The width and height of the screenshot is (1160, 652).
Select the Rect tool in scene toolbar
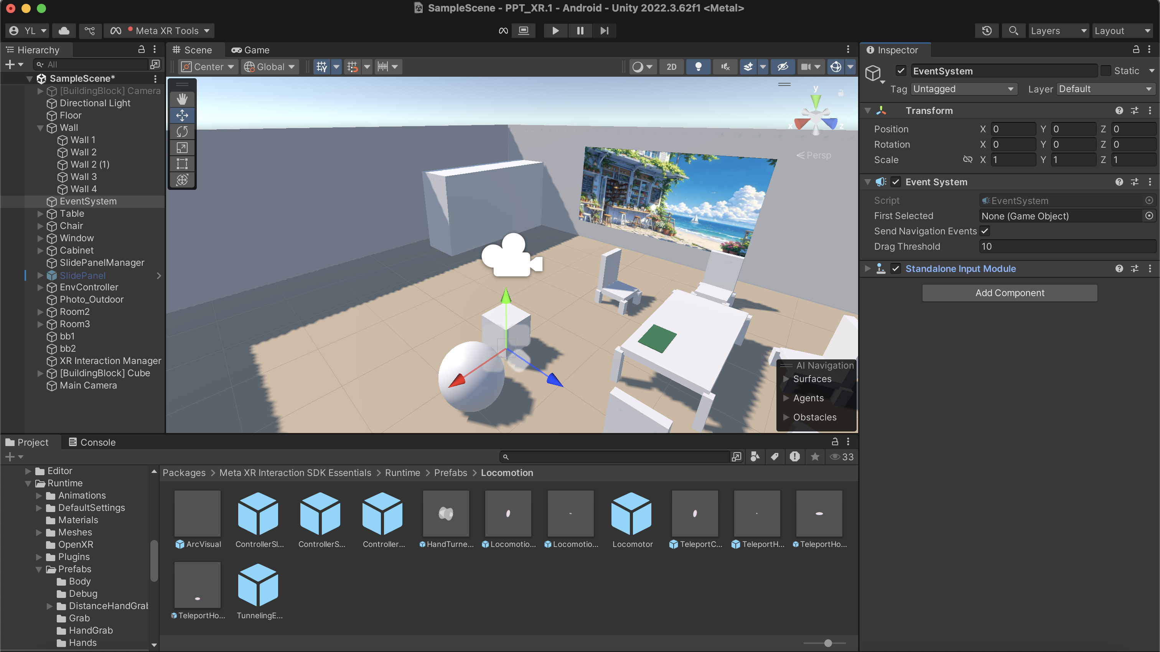click(x=182, y=164)
